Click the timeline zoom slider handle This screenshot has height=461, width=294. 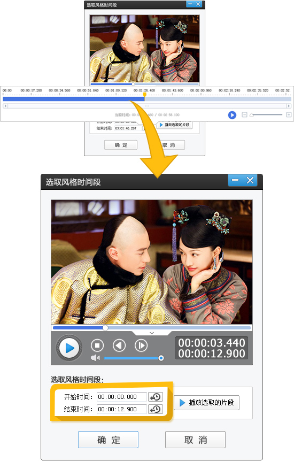point(252,115)
